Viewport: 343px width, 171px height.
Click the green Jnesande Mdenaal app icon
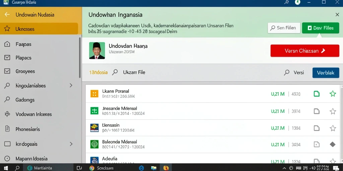94,111
